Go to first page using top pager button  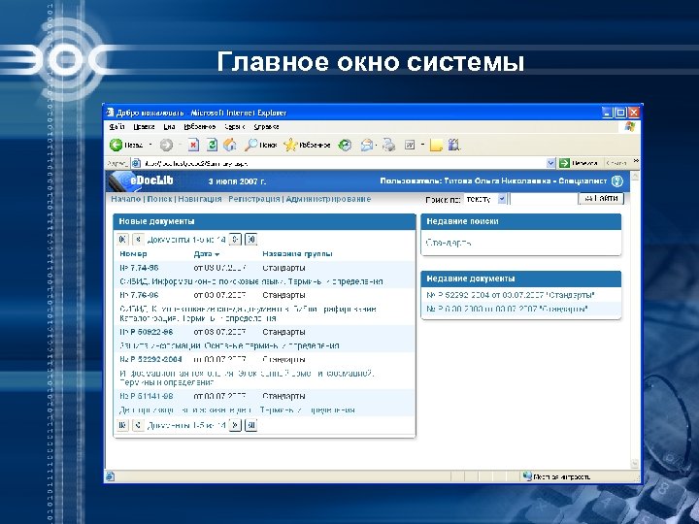[x=122, y=240]
